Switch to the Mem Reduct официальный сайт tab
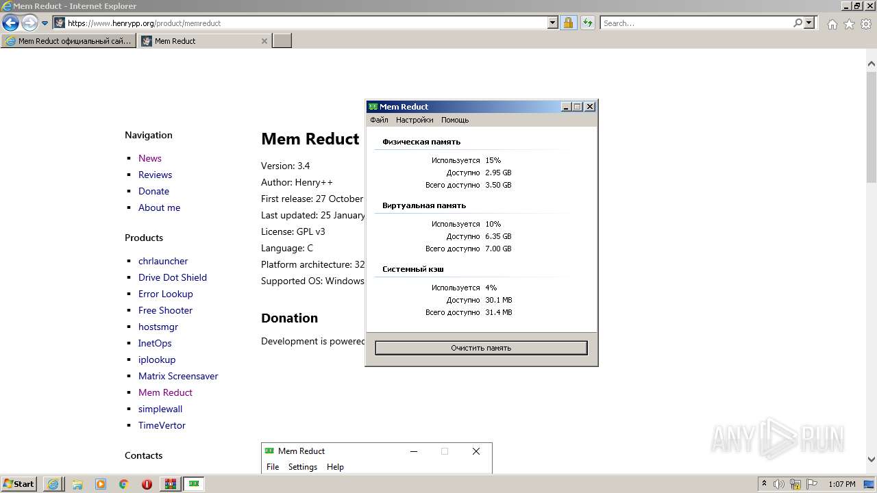The image size is (877, 493). [x=69, y=41]
